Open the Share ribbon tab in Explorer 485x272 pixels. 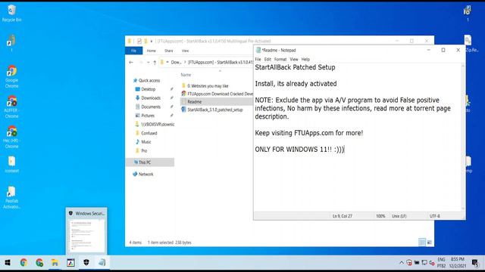click(x=169, y=51)
